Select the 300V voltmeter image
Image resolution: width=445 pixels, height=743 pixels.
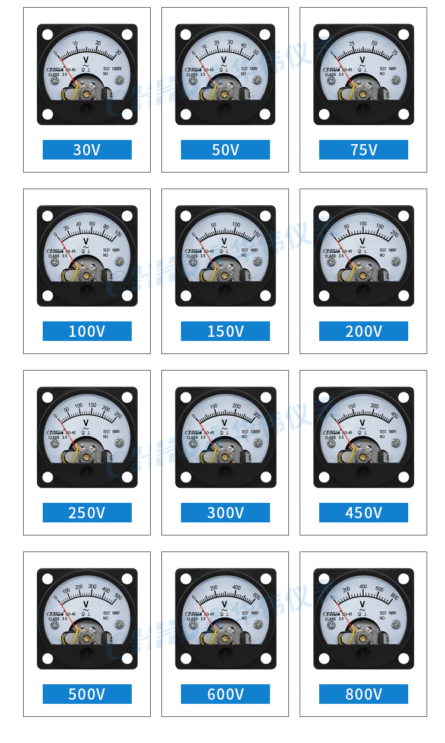pos(225,437)
